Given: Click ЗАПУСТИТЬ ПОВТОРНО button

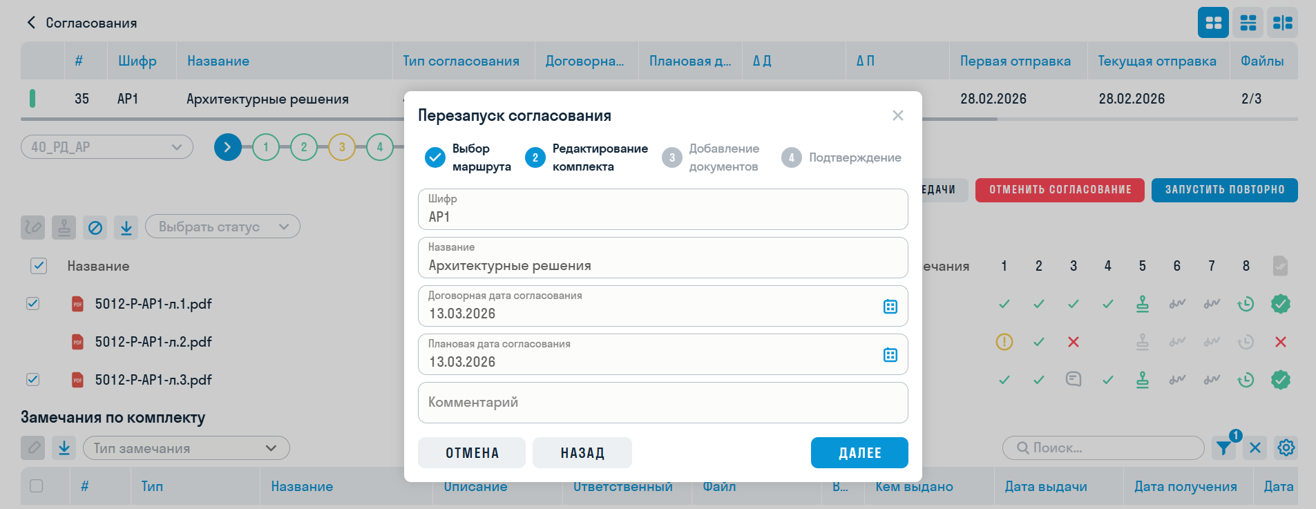Looking at the screenshot, I should 1225,190.
